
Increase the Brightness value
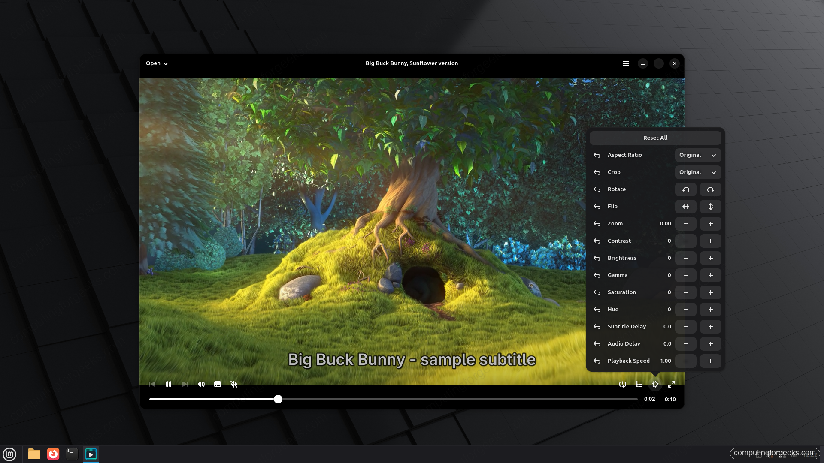click(711, 258)
